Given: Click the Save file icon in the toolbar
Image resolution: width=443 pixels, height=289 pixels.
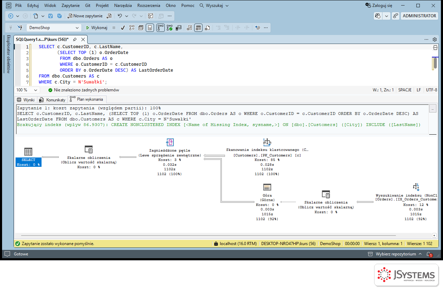Looking at the screenshot, I should click(x=51, y=16).
